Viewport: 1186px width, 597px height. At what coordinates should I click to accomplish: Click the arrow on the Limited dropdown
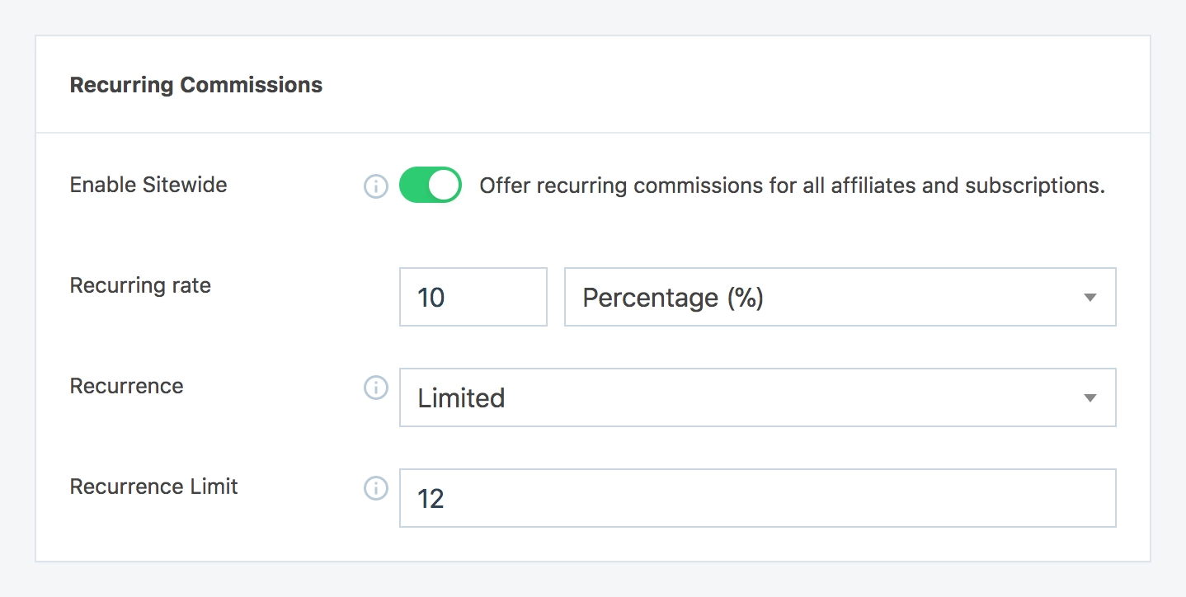pyautogui.click(x=1090, y=398)
